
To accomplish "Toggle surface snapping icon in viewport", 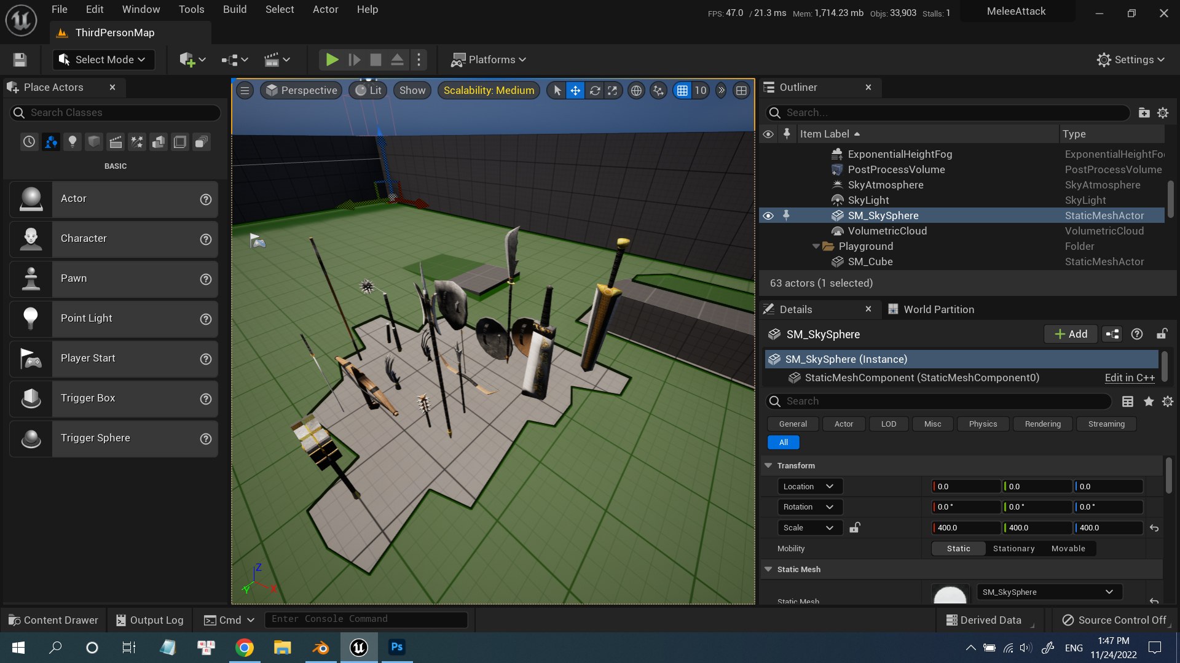I will [658, 91].
